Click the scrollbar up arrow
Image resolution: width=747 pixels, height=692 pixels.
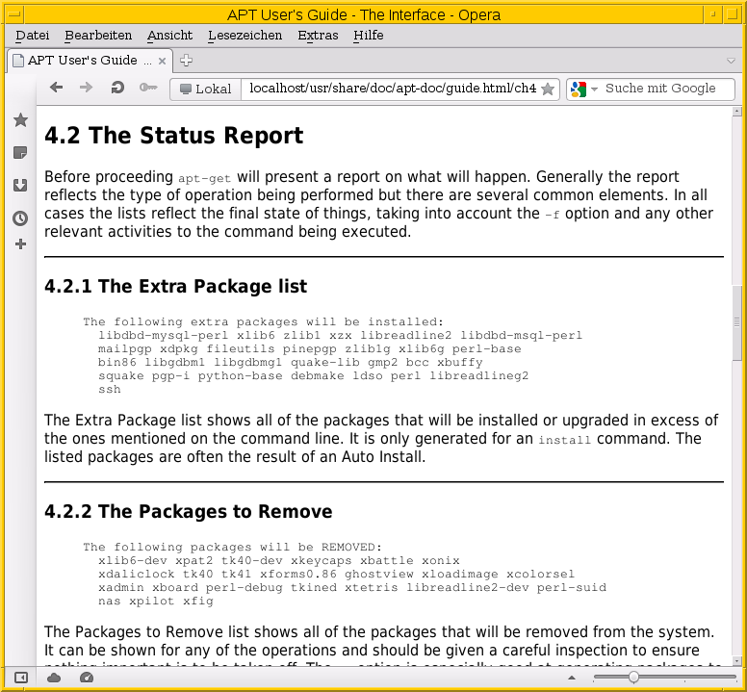click(737, 112)
